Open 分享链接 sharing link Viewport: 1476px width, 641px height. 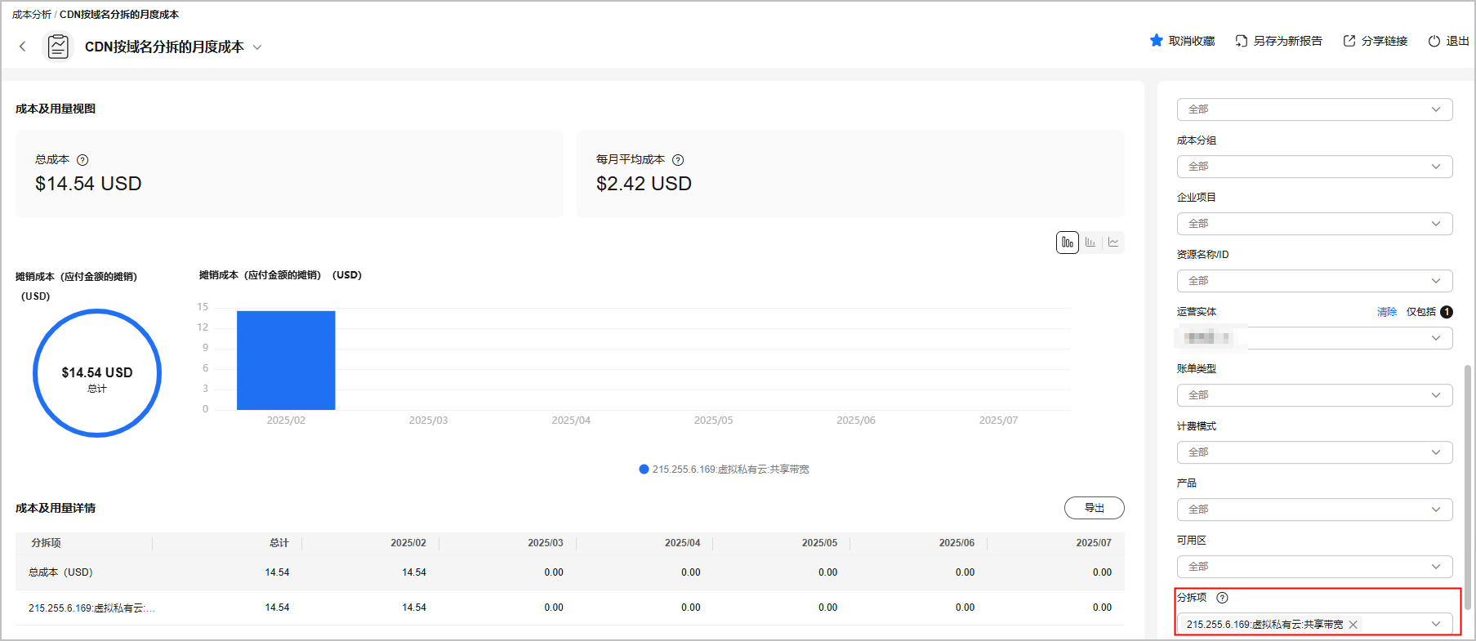(1384, 41)
